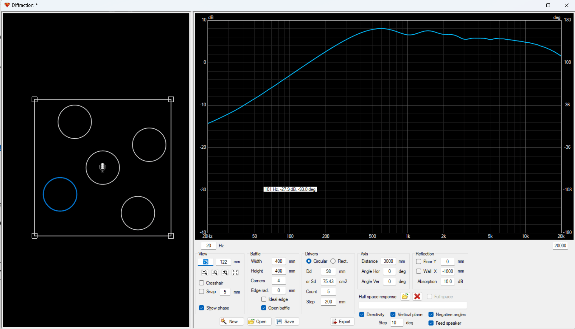Click the drivers Step field showing 200

(329, 302)
